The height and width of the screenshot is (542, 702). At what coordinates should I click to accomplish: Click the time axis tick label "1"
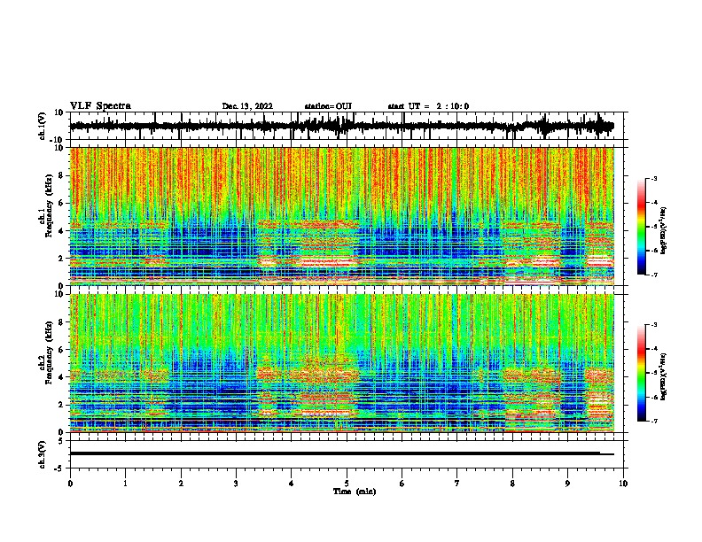125,484
